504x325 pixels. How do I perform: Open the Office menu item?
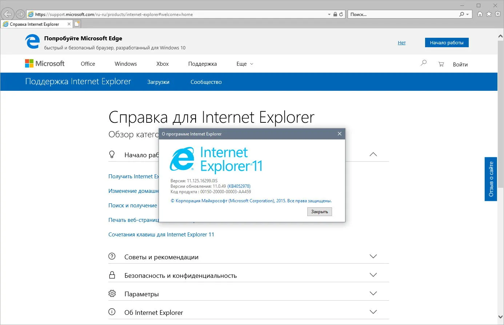coord(88,64)
